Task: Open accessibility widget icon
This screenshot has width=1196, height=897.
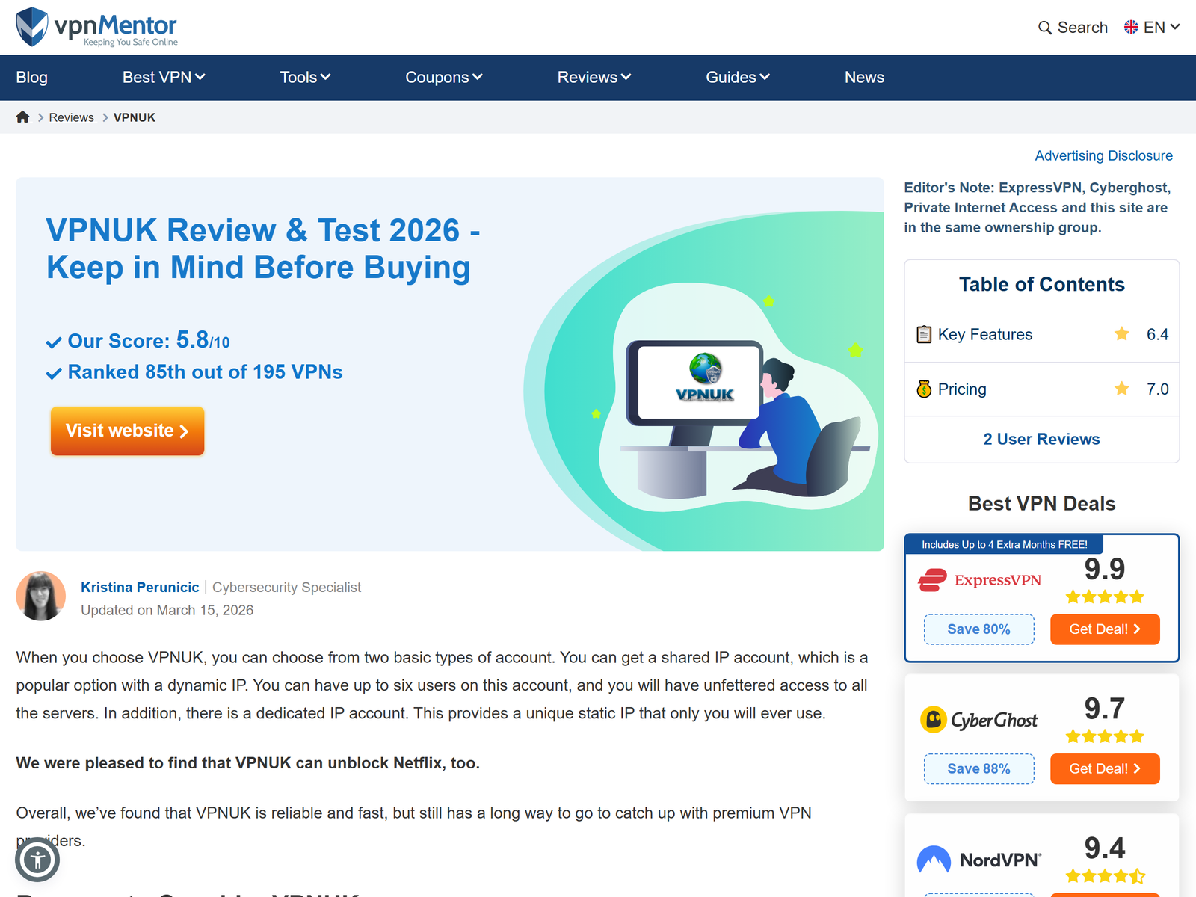Action: coord(37,860)
